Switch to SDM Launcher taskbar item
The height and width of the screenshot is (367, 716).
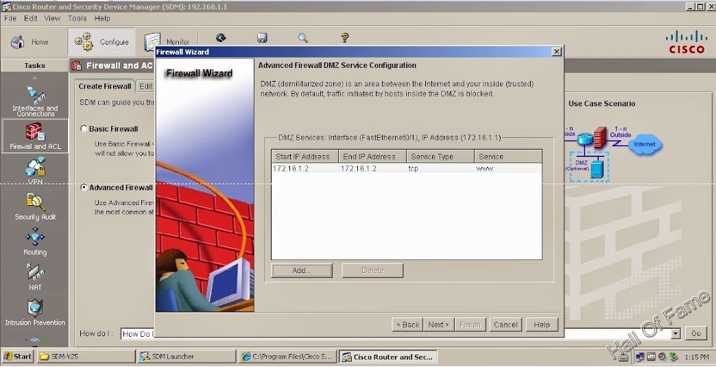pyautogui.click(x=187, y=357)
